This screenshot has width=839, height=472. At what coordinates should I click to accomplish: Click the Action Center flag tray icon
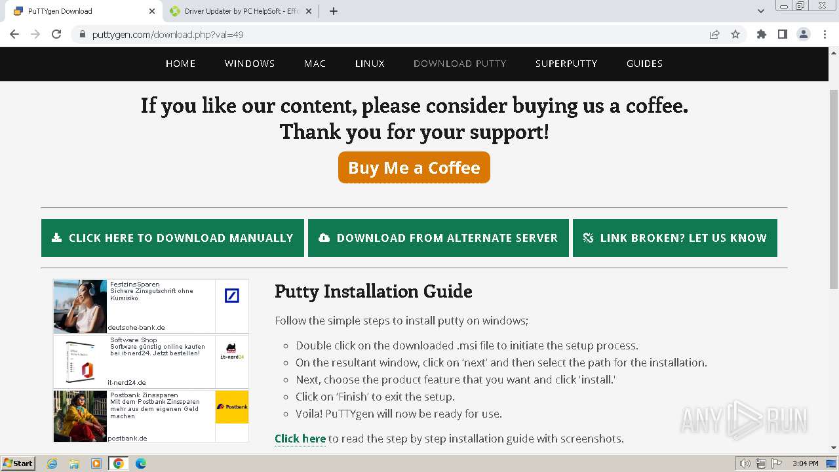pyautogui.click(x=777, y=463)
